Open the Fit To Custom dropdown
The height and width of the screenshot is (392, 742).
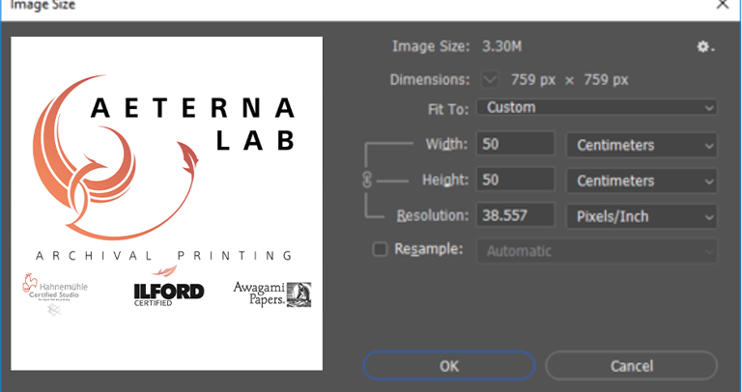[597, 107]
